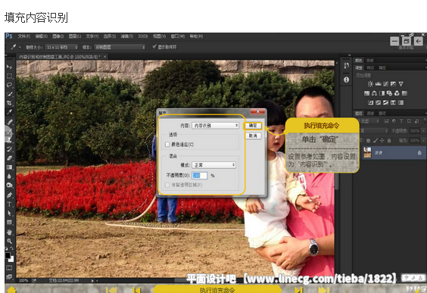Toggle lock position in Layers panel
This screenshot has width=427, height=293.
click(x=382, y=141)
